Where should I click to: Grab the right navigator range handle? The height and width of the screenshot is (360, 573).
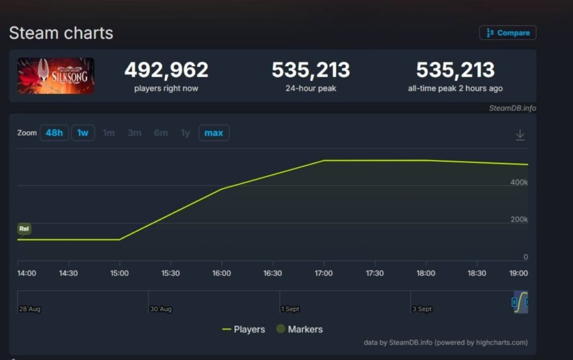tap(527, 302)
